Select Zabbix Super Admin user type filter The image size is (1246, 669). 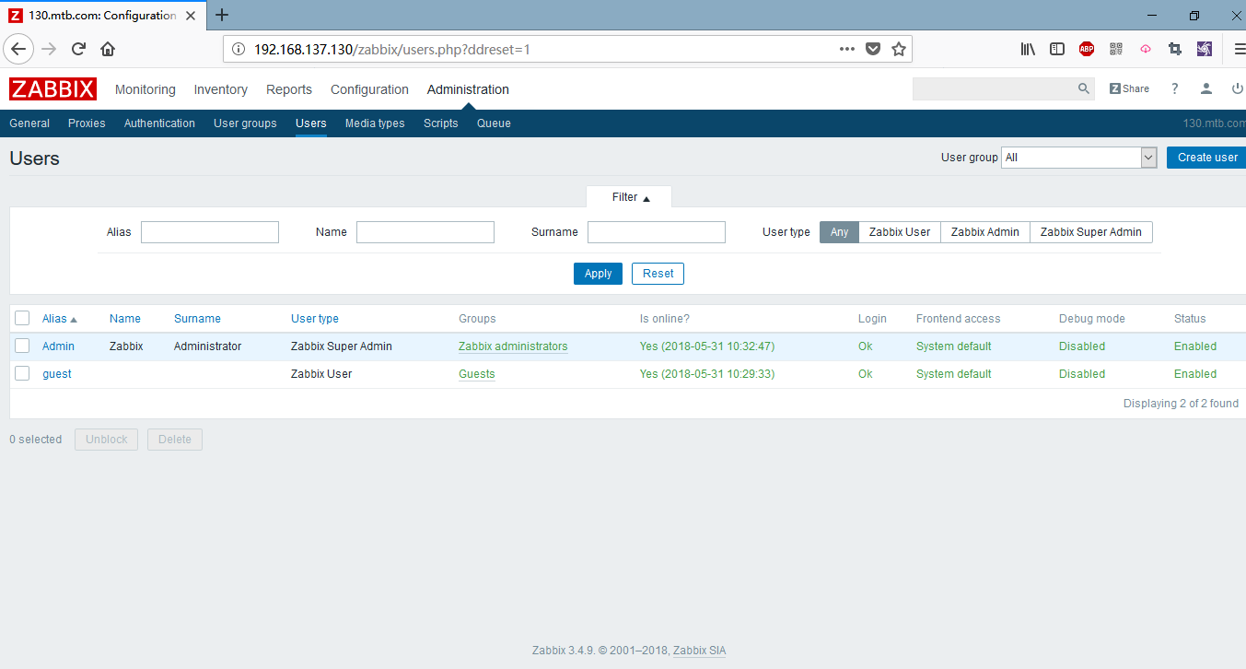1090,231
